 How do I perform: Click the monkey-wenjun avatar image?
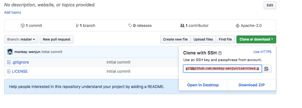click(x=10, y=52)
